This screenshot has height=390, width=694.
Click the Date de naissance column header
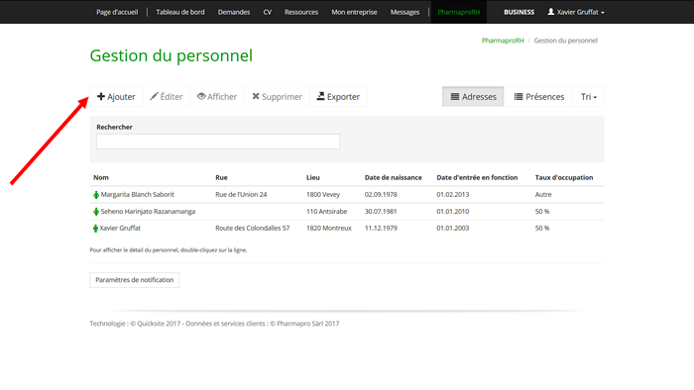pos(393,177)
